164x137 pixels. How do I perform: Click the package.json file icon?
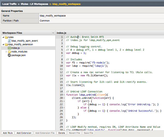coord(9,55)
